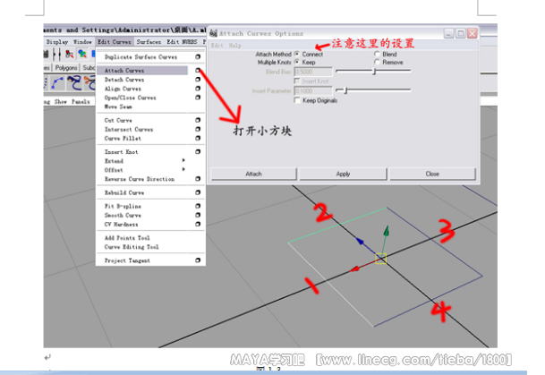
Task: Expand the Extend submenu arrow
Action: (183, 160)
